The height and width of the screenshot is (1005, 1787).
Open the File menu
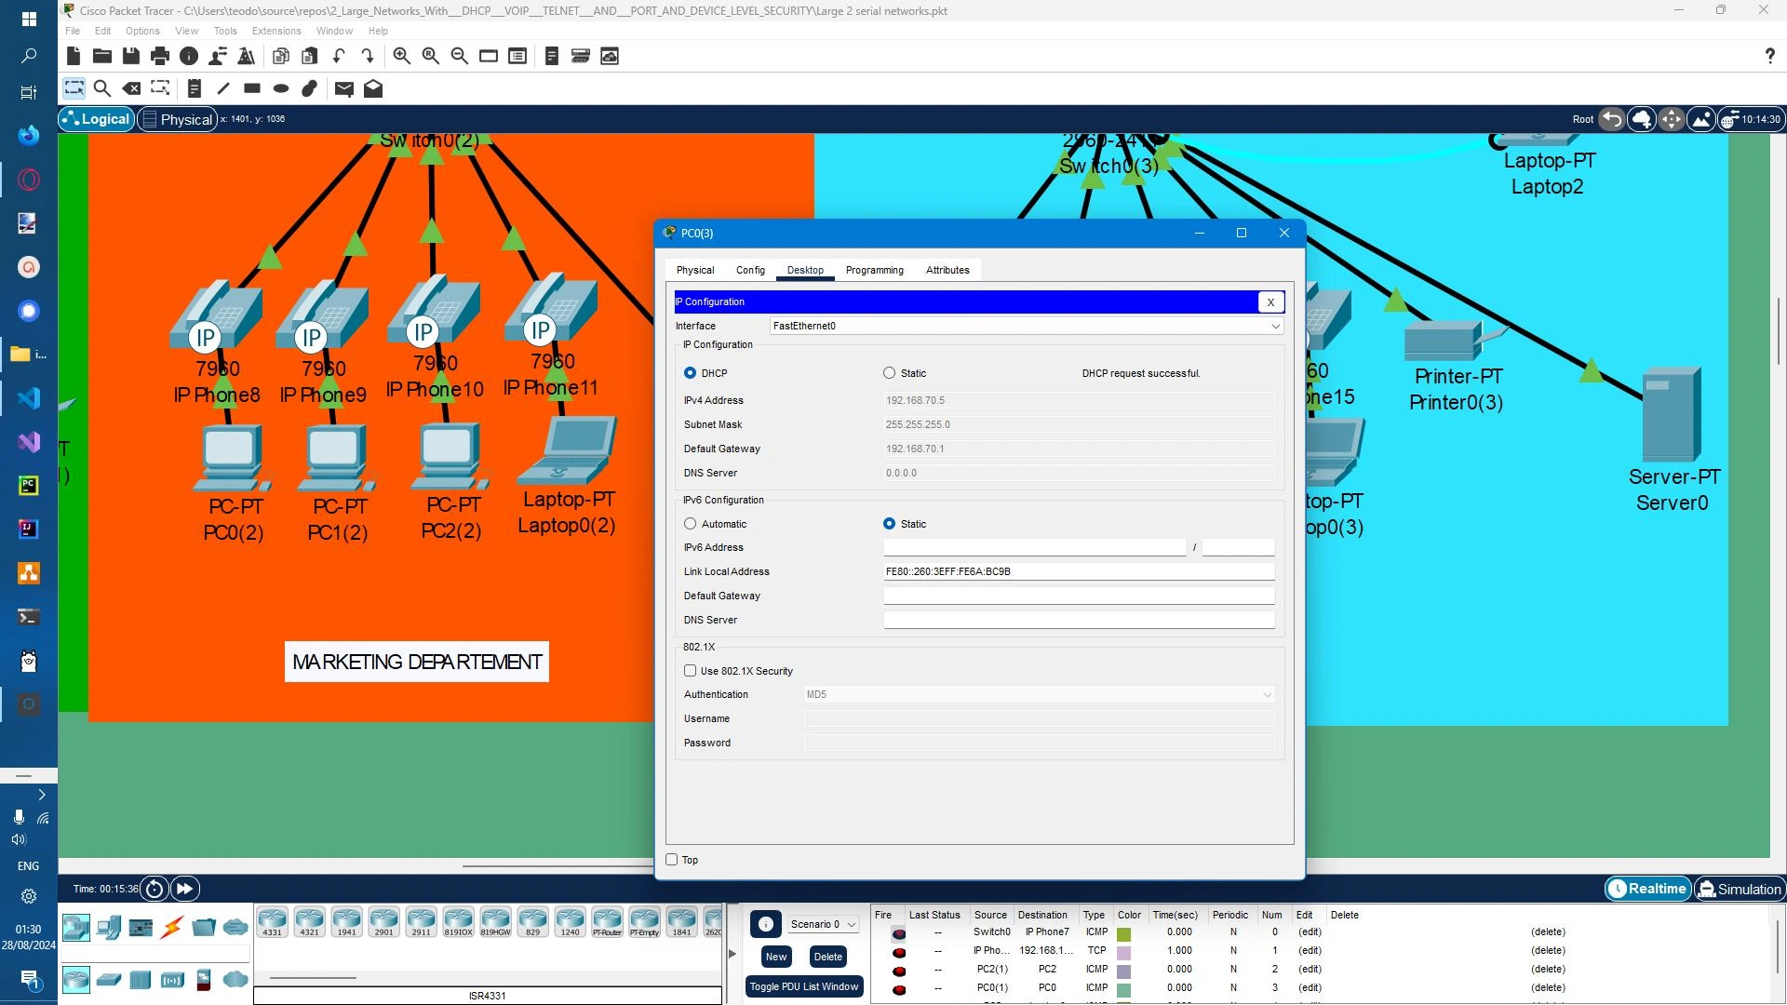point(72,31)
